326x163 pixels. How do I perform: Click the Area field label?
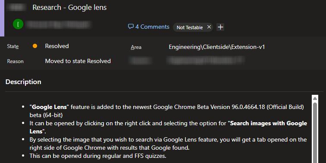coord(136,47)
